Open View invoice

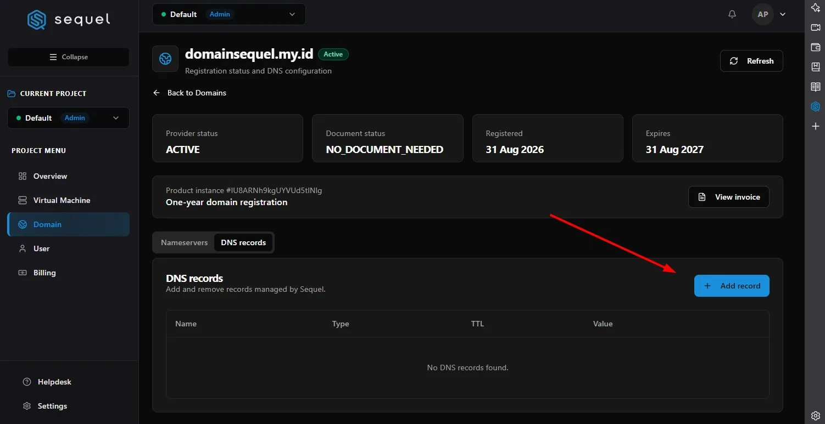click(729, 197)
